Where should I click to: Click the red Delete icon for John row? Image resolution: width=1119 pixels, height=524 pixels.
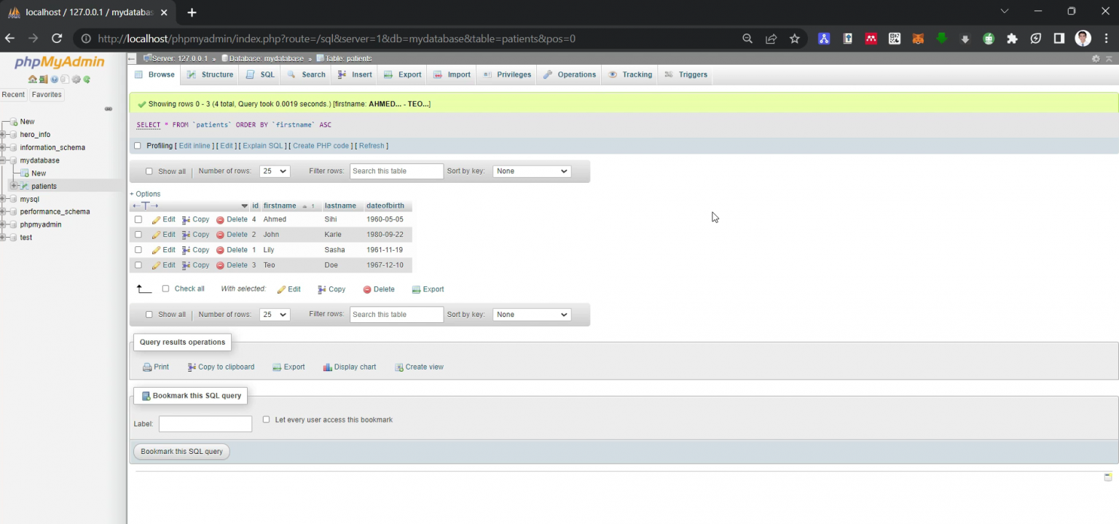point(220,235)
